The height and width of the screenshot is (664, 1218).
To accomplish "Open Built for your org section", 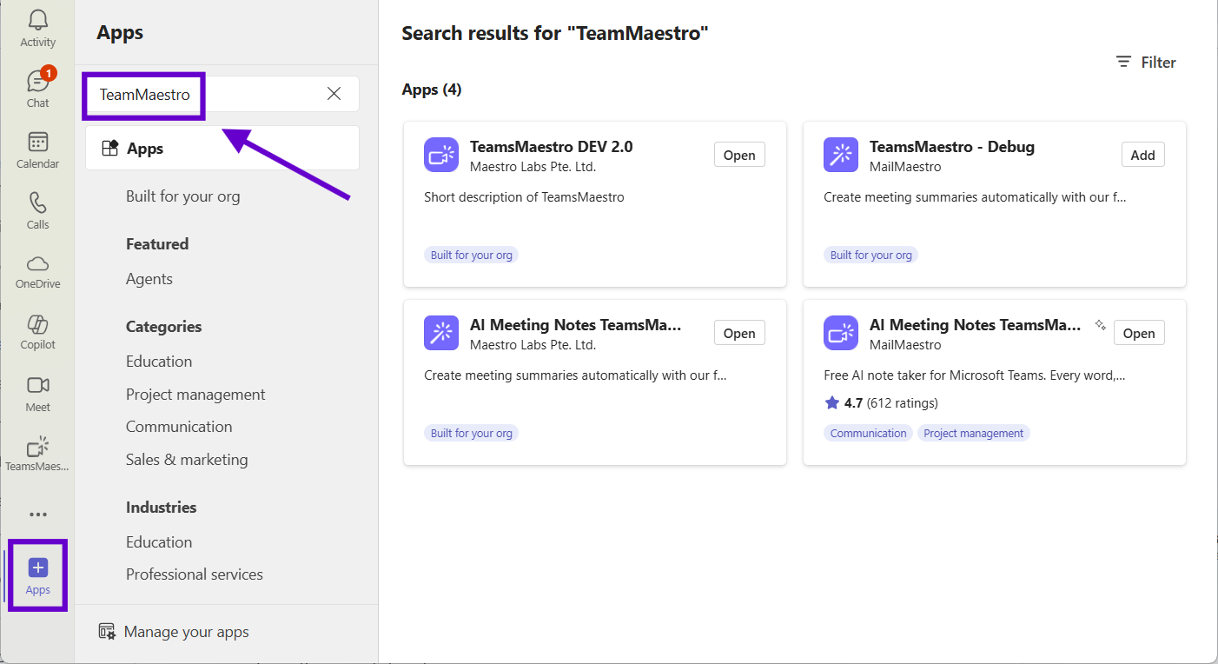I will click(x=182, y=196).
